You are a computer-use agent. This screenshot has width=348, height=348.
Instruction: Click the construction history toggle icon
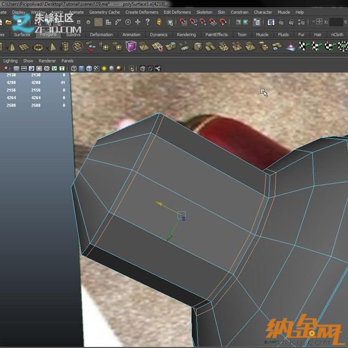(256, 22)
